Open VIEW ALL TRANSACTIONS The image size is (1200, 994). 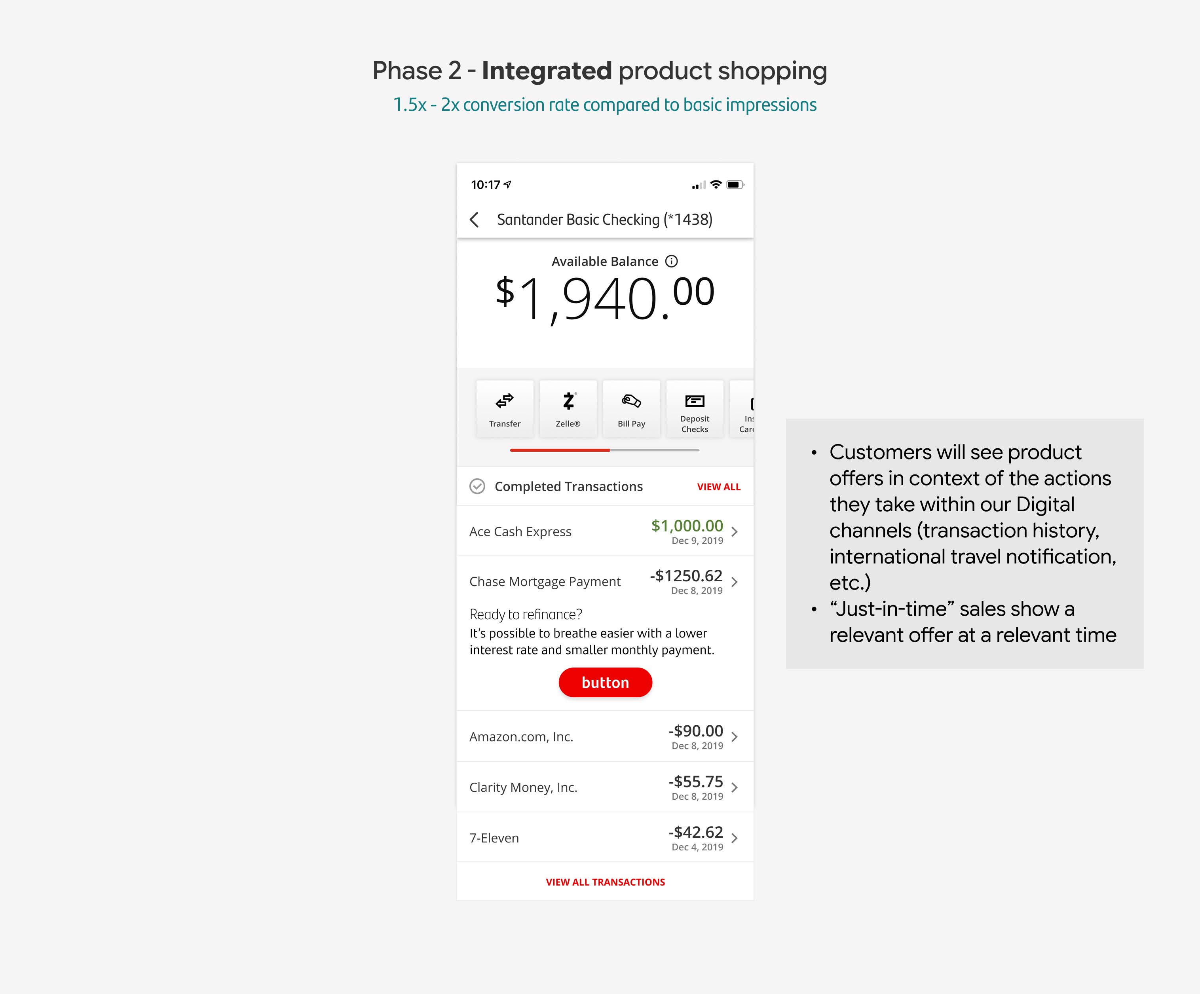605,882
